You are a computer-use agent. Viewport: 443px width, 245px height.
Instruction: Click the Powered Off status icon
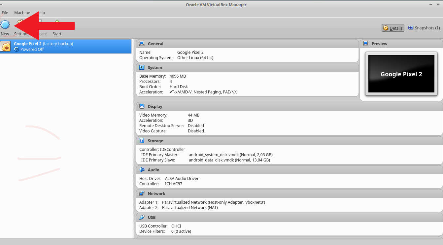pos(17,49)
